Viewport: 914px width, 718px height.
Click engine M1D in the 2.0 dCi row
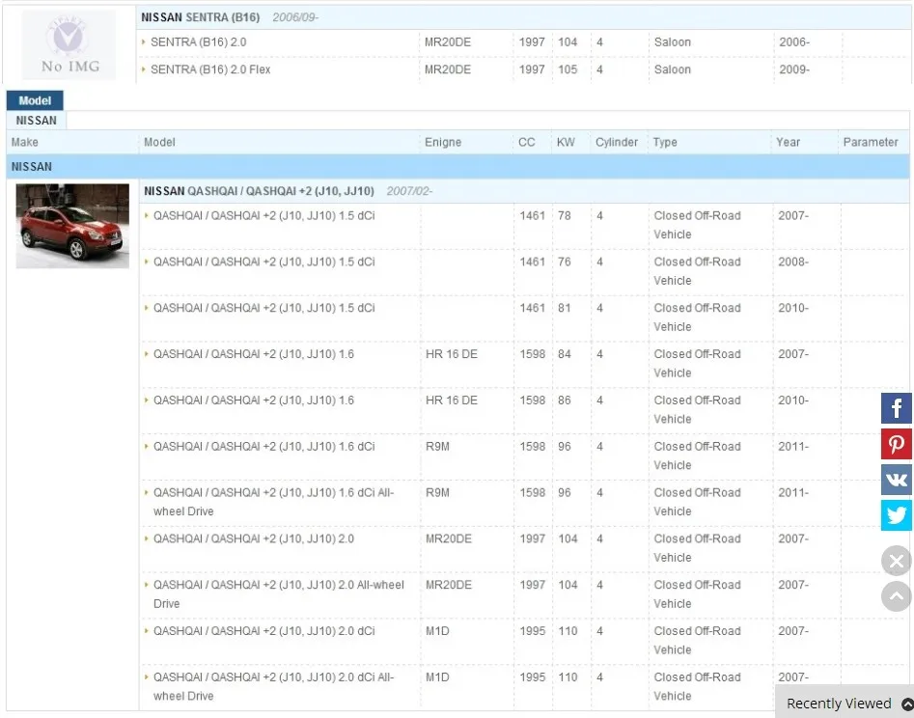(437, 631)
